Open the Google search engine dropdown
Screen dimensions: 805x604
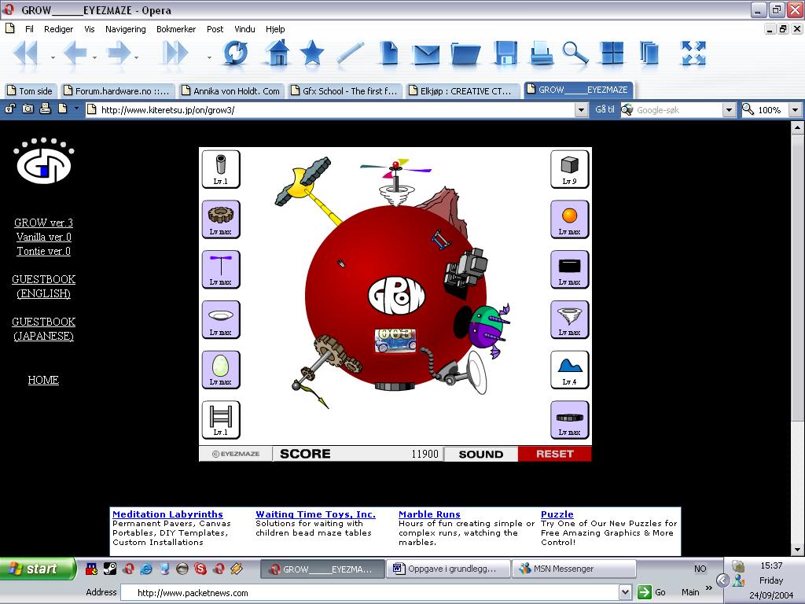coord(729,110)
